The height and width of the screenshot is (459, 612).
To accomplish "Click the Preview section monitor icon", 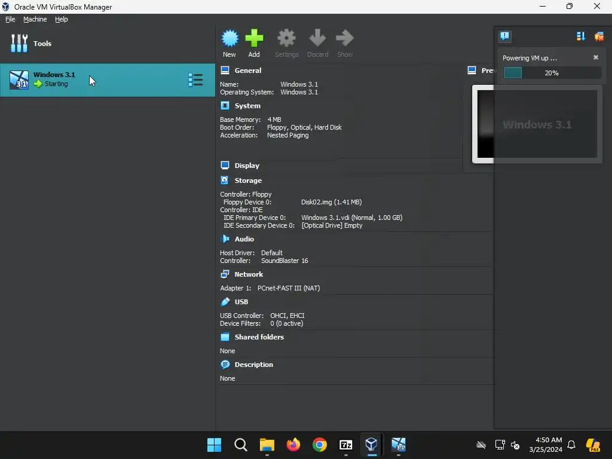I will [x=472, y=71].
